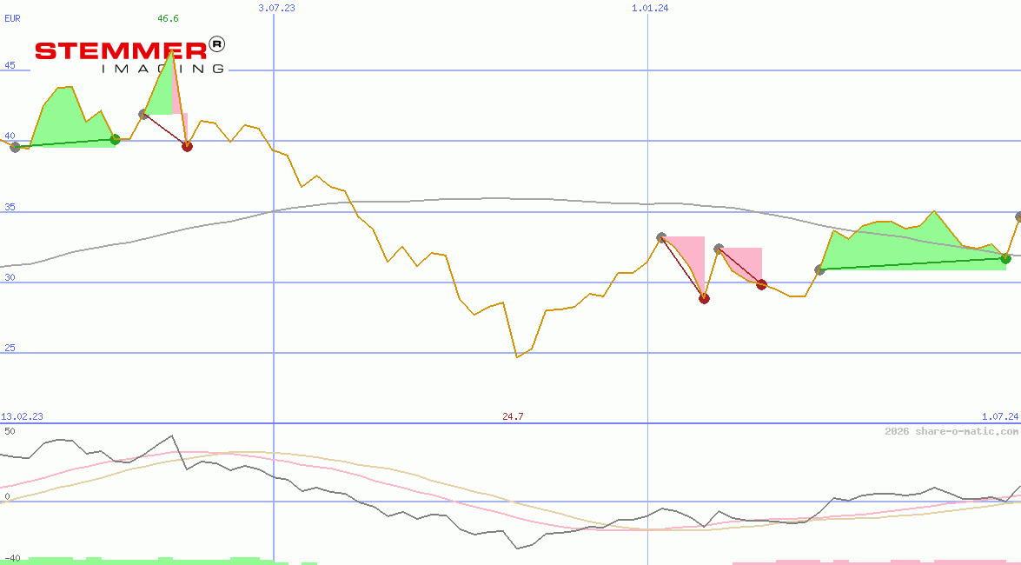Click the leftmost red marker dot
The width and height of the screenshot is (1021, 565).
tap(187, 146)
